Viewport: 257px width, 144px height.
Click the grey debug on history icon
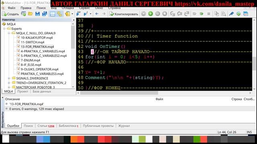pyautogui.click(x=143, y=14)
